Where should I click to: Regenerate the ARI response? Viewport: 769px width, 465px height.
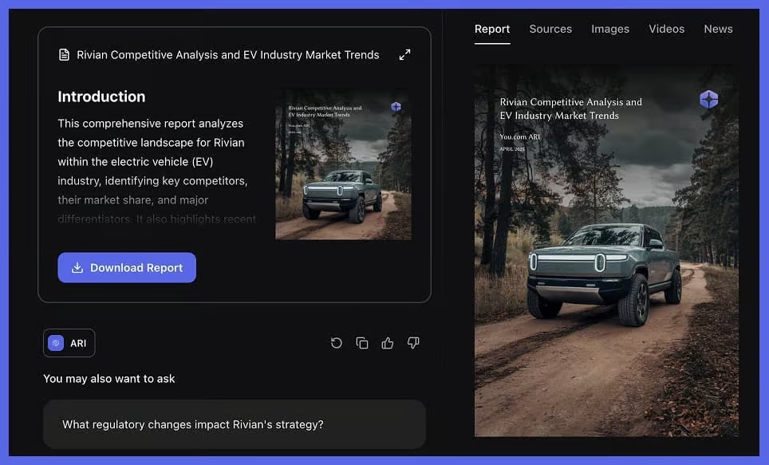coord(337,343)
